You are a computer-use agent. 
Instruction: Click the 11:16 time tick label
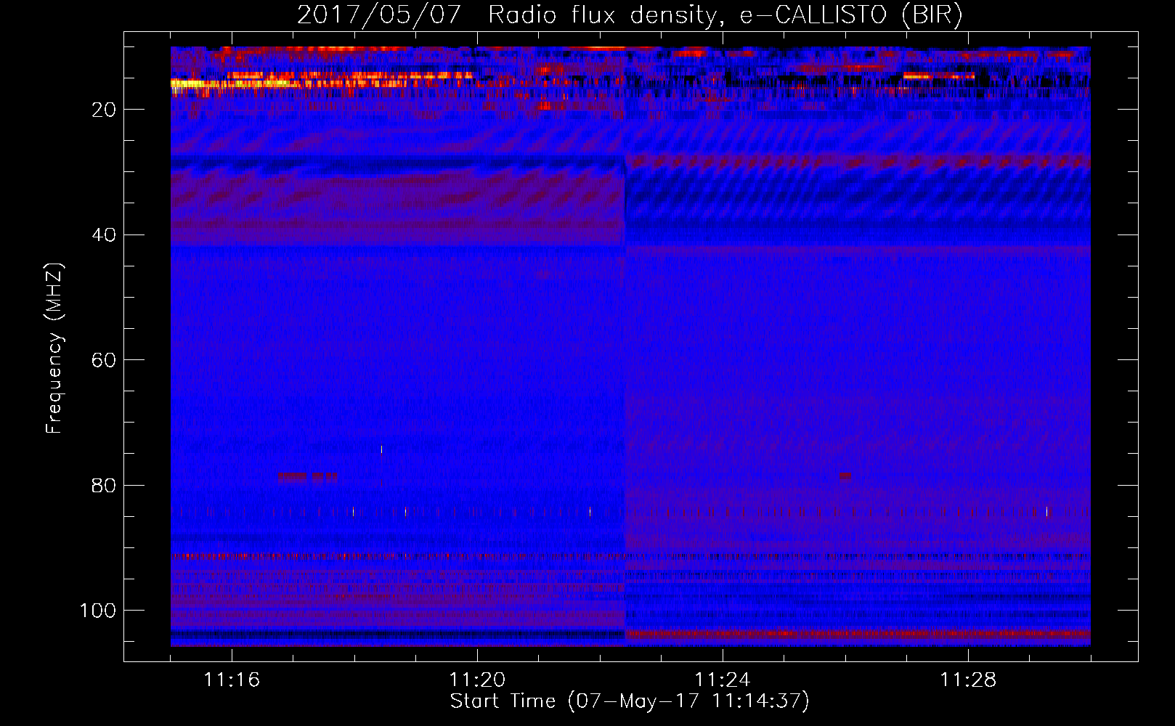232,680
